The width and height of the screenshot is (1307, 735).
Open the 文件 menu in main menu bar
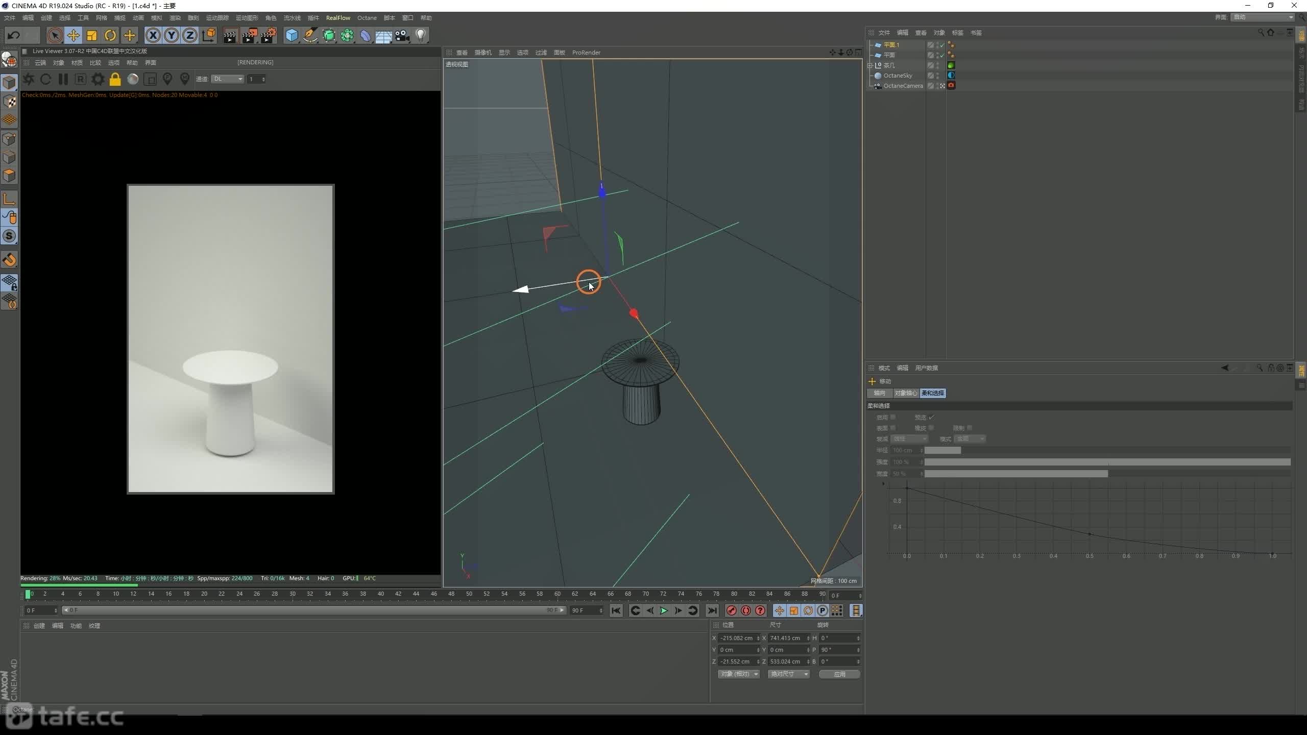click(10, 18)
